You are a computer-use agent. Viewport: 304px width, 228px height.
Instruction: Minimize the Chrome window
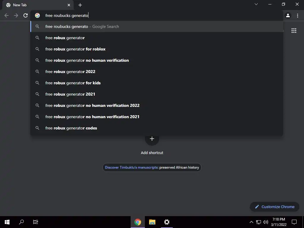(x=270, y=4)
